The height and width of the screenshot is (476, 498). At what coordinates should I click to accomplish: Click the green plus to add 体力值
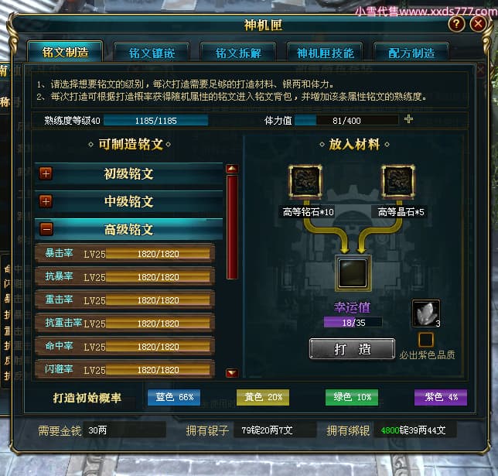click(408, 119)
